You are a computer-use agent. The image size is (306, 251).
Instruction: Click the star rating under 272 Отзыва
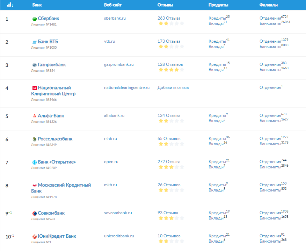click(x=171, y=167)
